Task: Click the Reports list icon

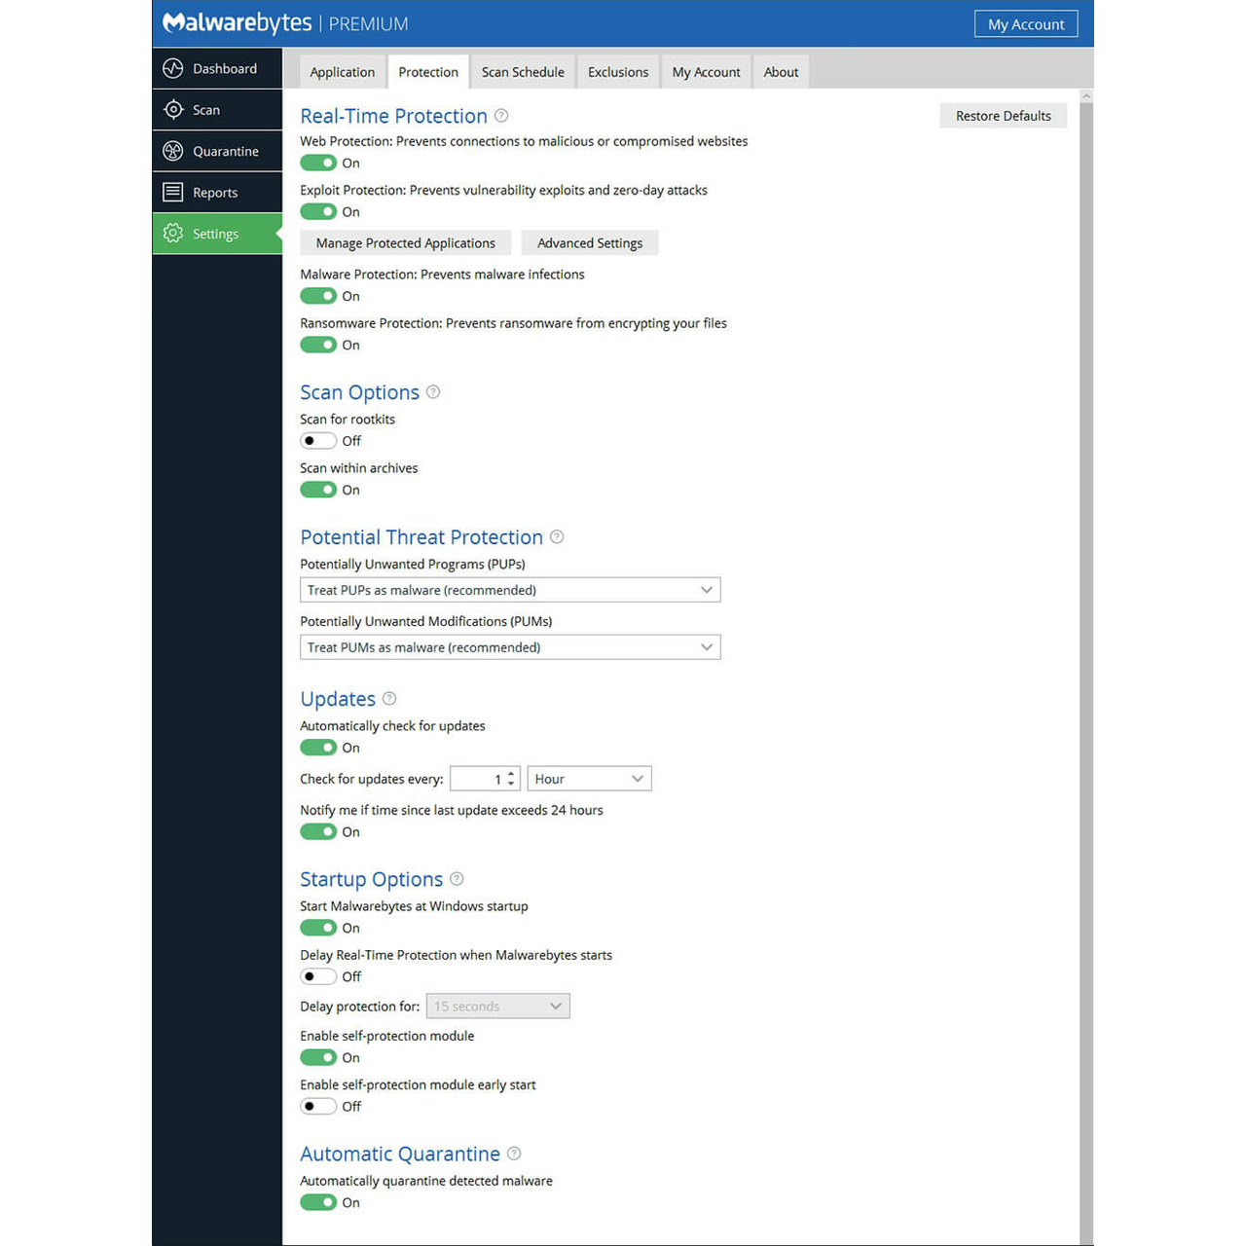Action: (x=173, y=192)
